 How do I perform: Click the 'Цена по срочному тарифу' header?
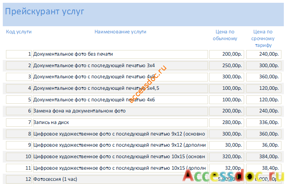pos(263,38)
